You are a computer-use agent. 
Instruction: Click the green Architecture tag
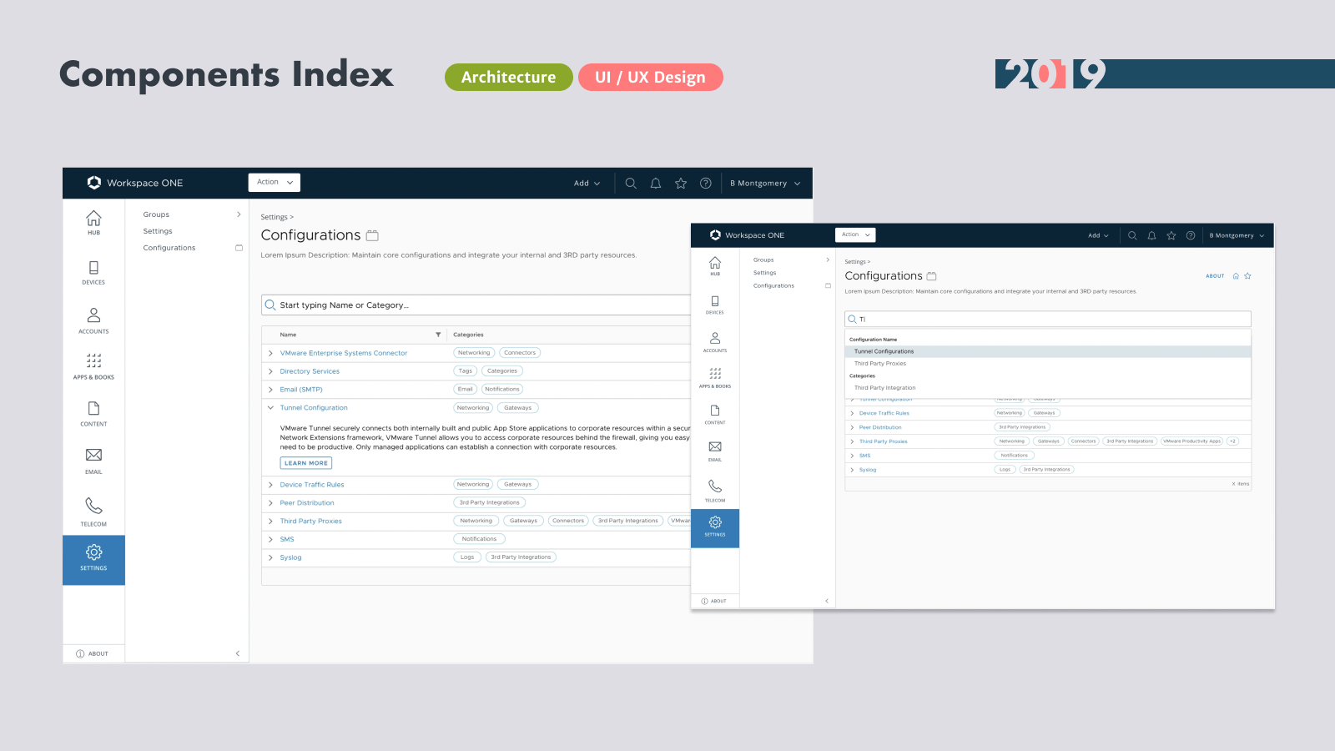click(x=508, y=77)
